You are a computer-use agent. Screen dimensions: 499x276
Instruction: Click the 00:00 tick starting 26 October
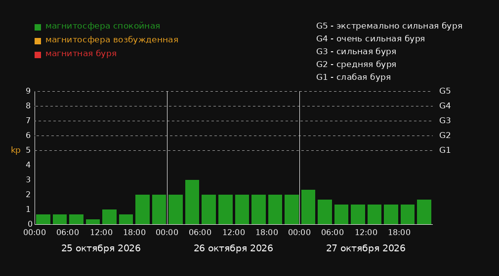pos(167,233)
